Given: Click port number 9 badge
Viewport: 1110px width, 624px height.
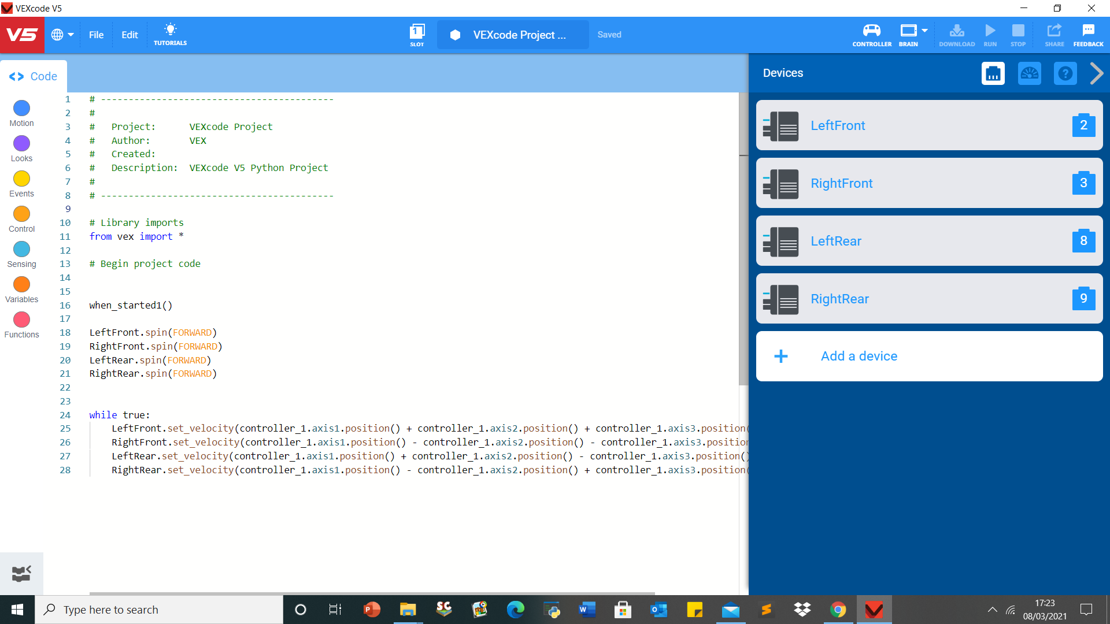Looking at the screenshot, I should coord(1084,298).
